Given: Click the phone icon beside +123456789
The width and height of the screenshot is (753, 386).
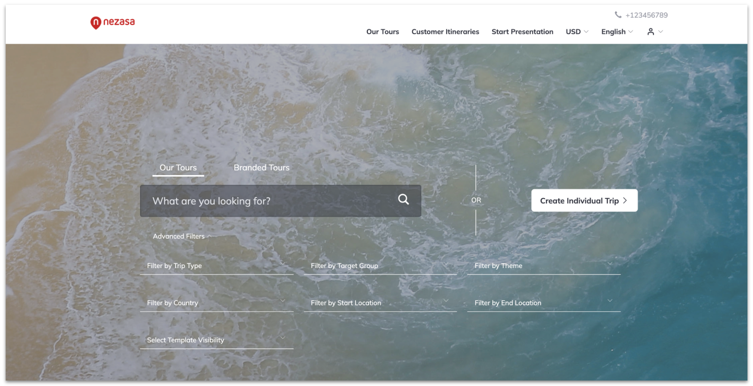Looking at the screenshot, I should coord(618,15).
